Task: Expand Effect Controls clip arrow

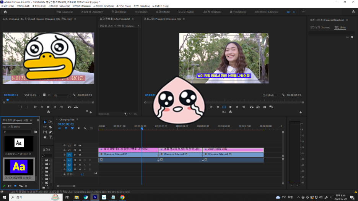Action: 138,26
